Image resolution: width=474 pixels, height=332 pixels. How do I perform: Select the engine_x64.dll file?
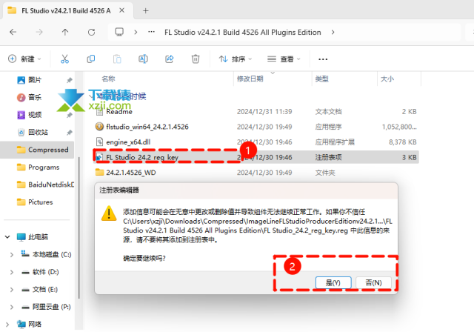coord(256,142)
